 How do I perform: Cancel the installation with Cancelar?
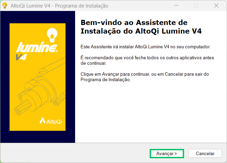coord(205,153)
